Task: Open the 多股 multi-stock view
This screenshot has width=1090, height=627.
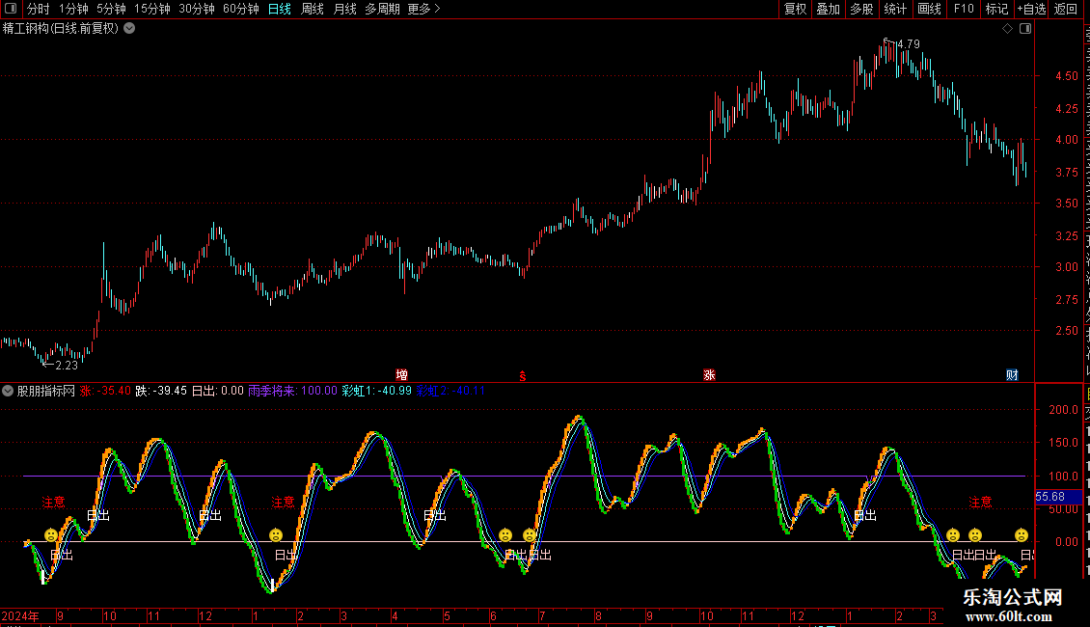Action: coord(861,9)
